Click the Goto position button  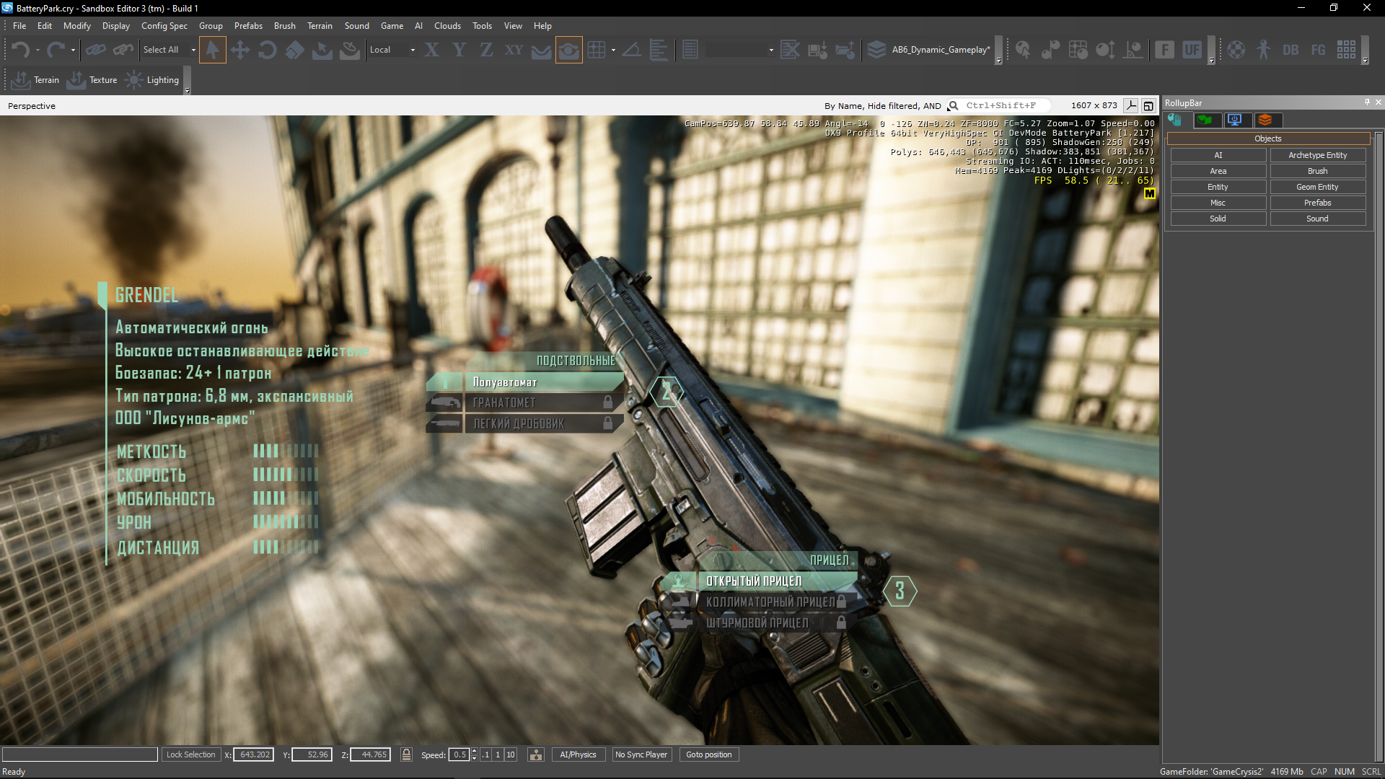[x=708, y=754]
